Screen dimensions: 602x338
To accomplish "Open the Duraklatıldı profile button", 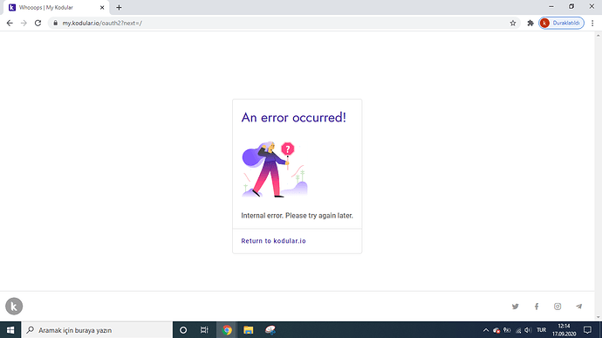I will coord(561,23).
